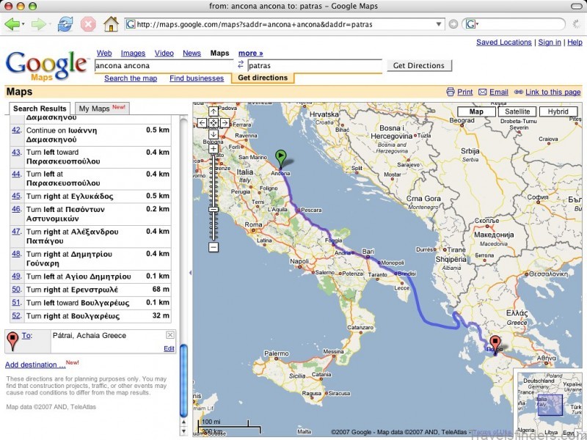587x440 pixels.
Task: Click the map zoom slider handle
Action: click(x=213, y=209)
